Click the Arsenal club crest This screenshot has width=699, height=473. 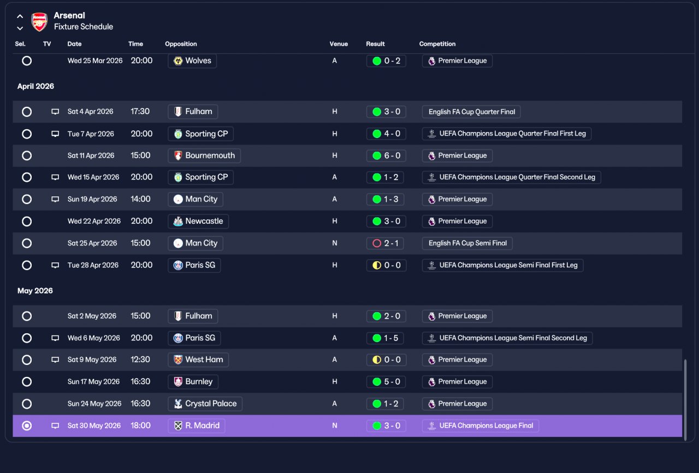pos(39,21)
